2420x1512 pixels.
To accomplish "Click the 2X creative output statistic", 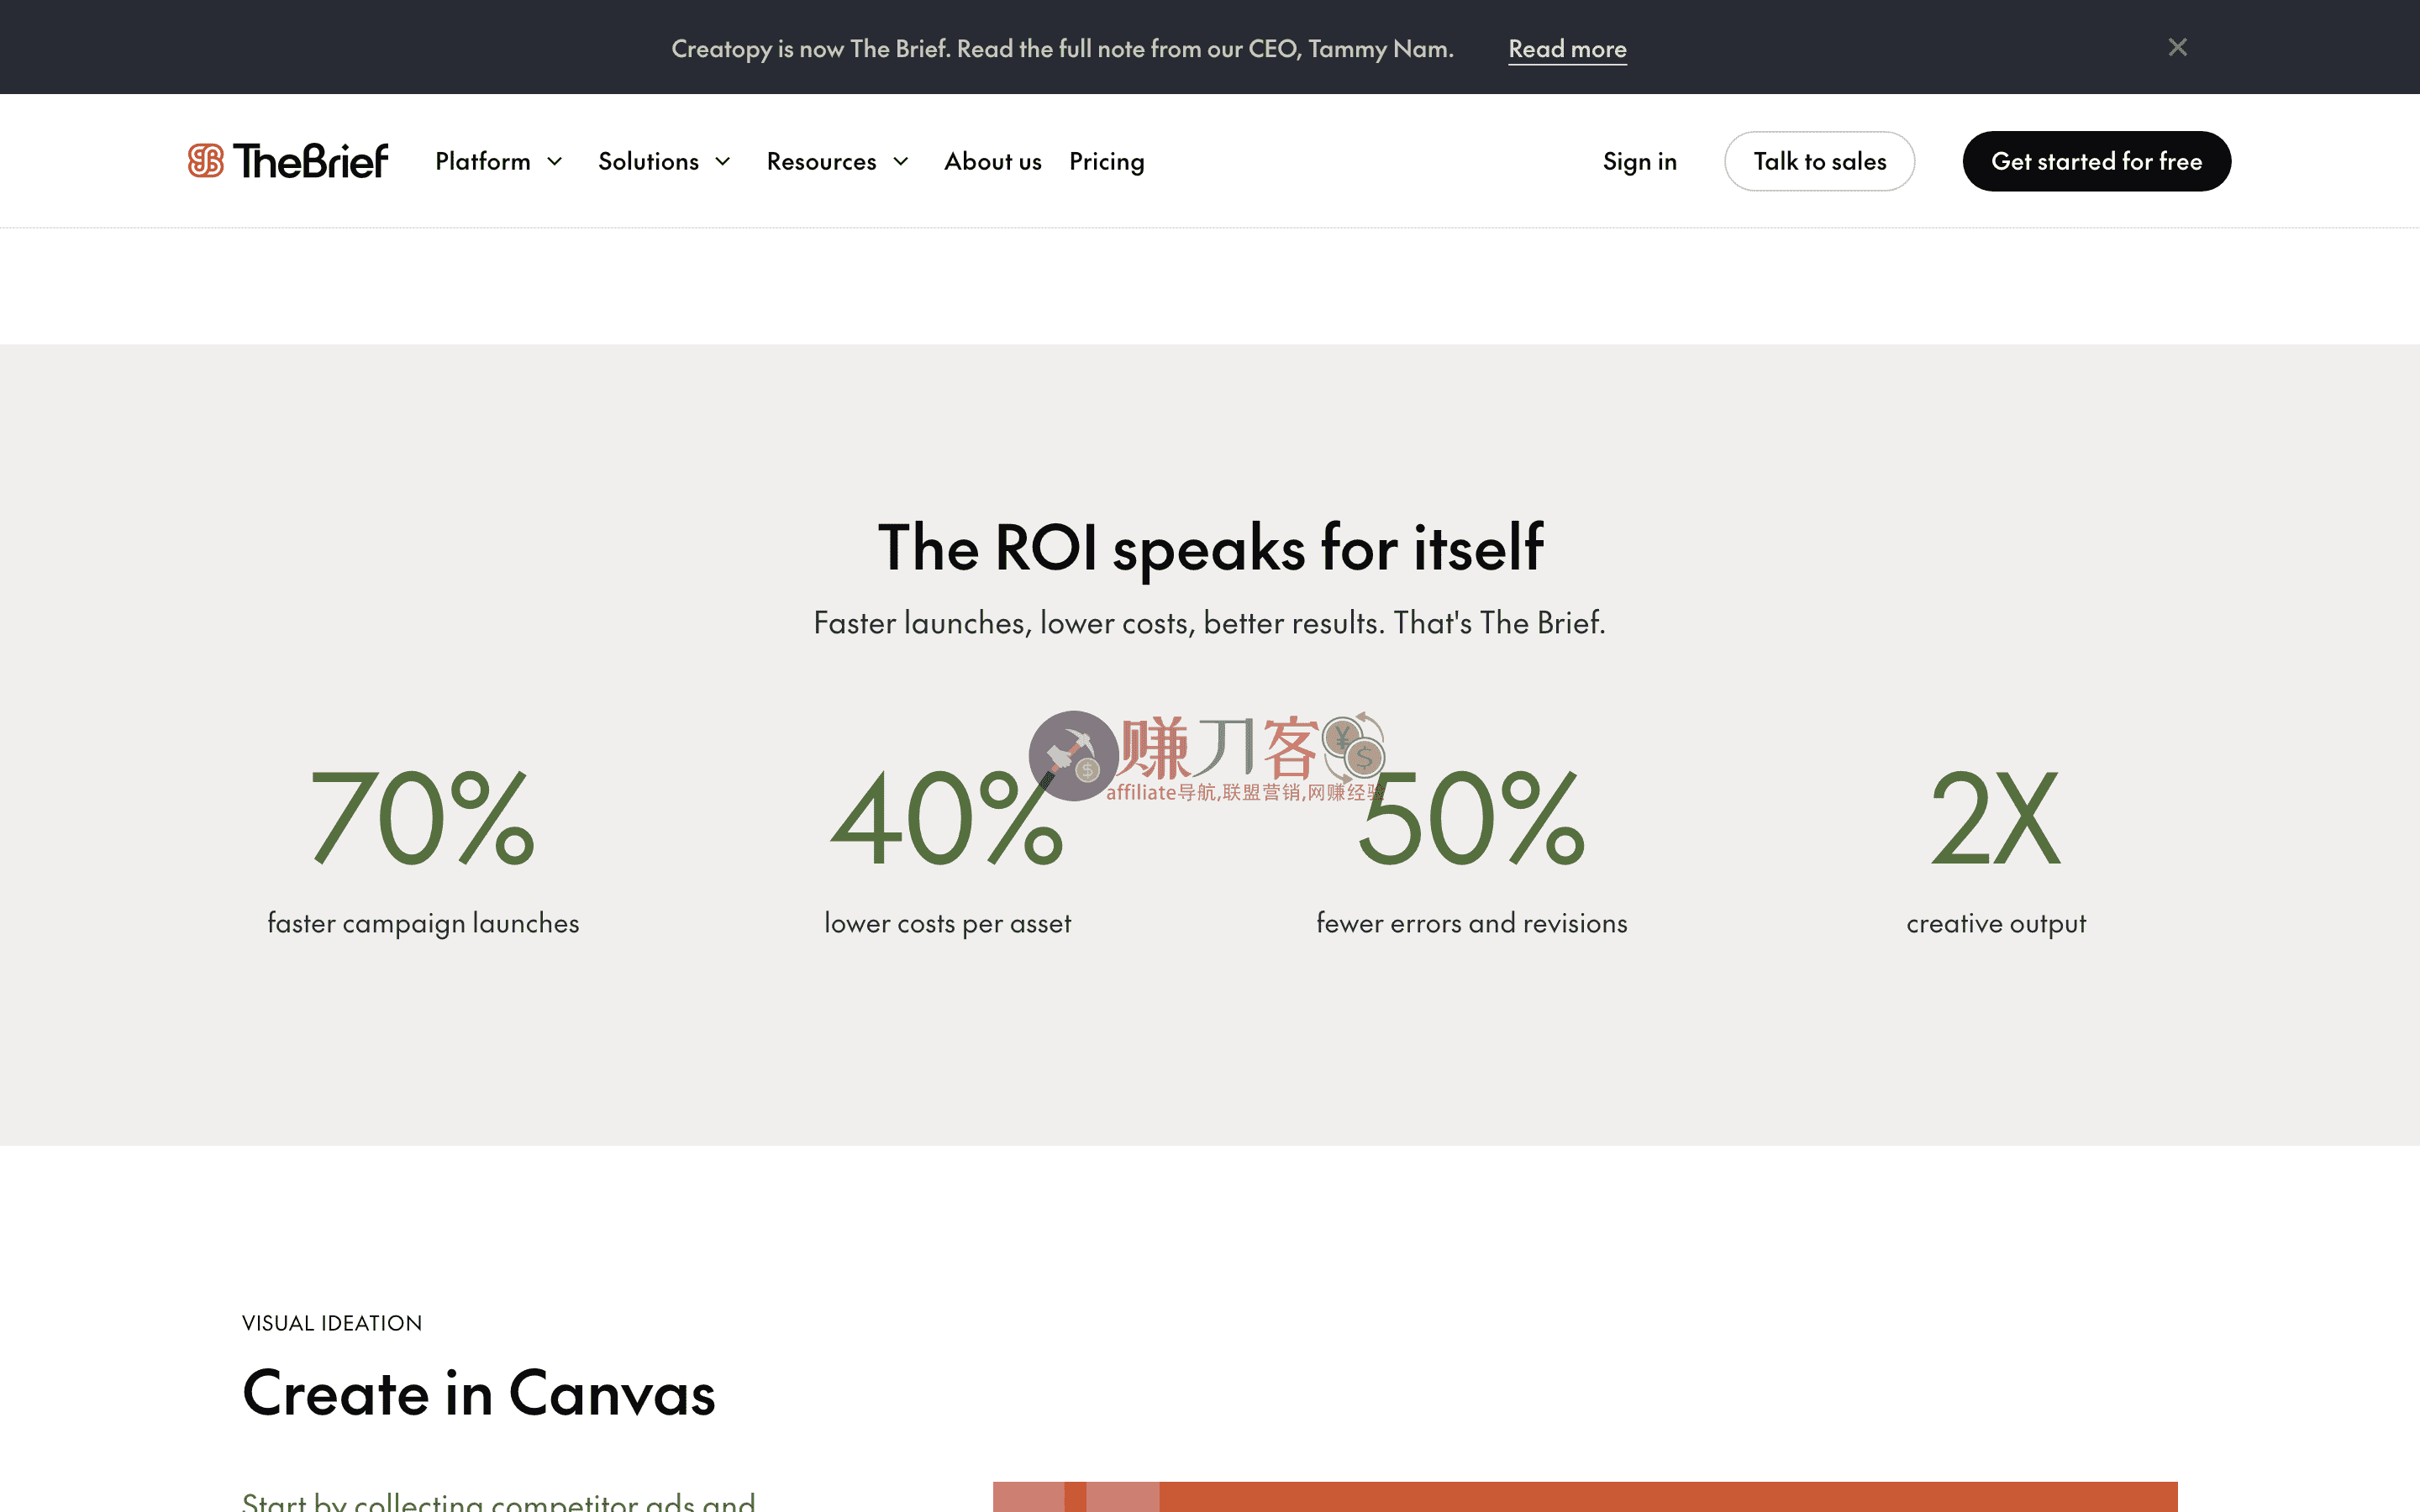I will pyautogui.click(x=1995, y=818).
